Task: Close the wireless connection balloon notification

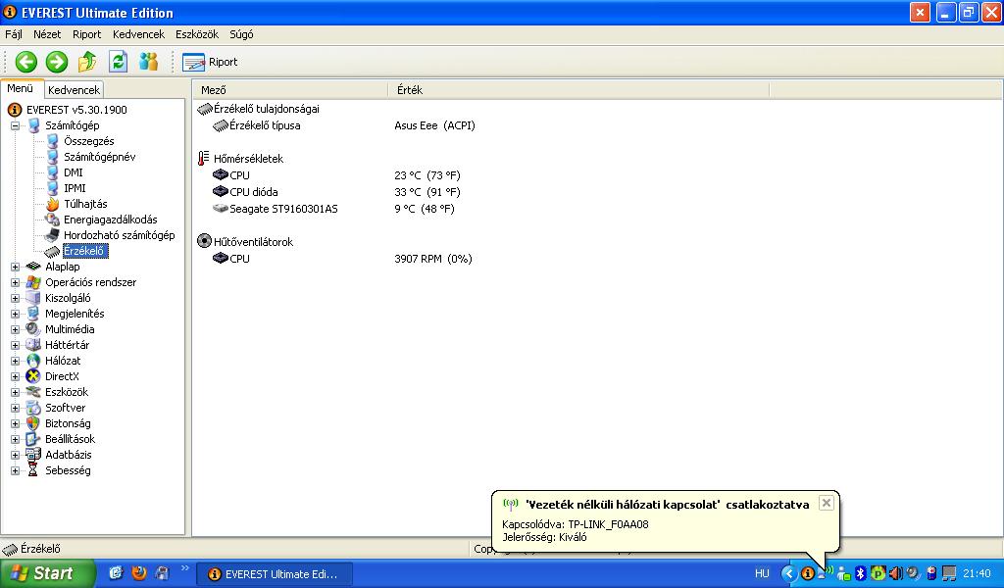Action: 826,503
